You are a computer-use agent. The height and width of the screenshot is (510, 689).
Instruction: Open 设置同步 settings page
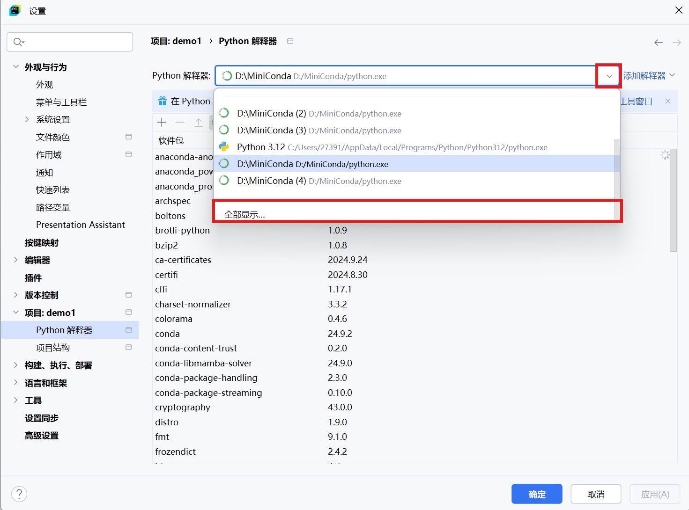[42, 418]
